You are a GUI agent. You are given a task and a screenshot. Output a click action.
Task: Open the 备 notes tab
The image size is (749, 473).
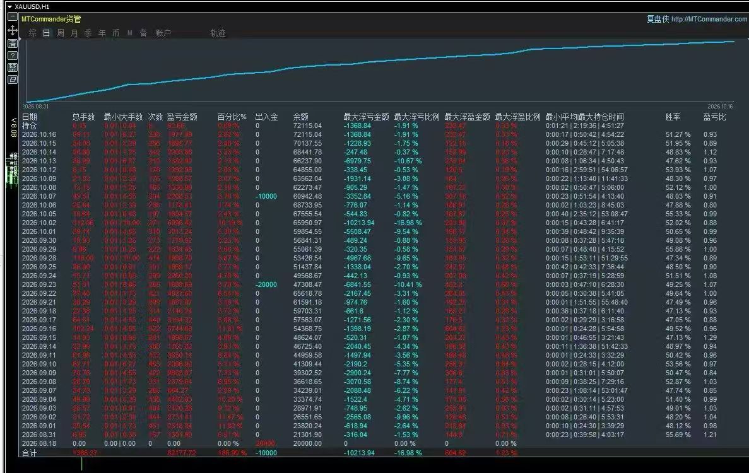tap(143, 33)
